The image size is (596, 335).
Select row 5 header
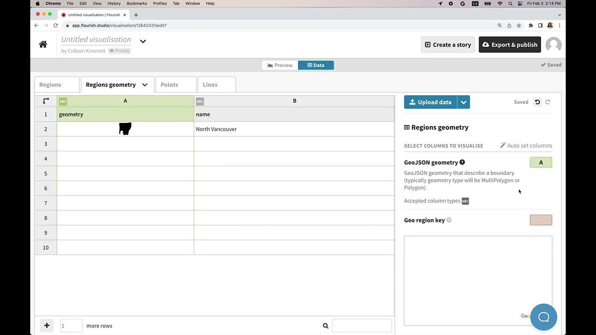point(46,174)
